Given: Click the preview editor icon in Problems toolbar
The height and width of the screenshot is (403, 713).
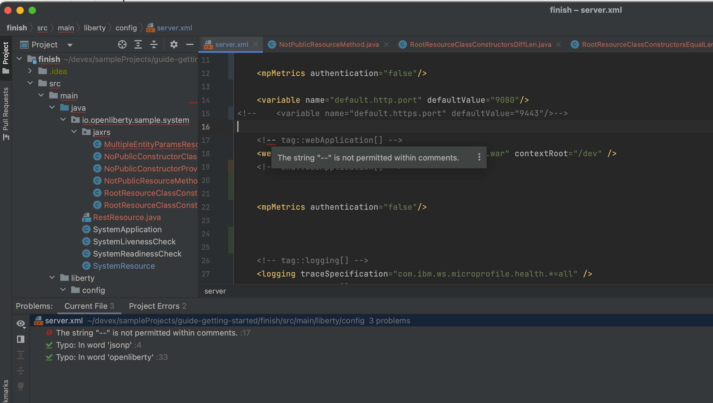Looking at the screenshot, I should coord(21,339).
